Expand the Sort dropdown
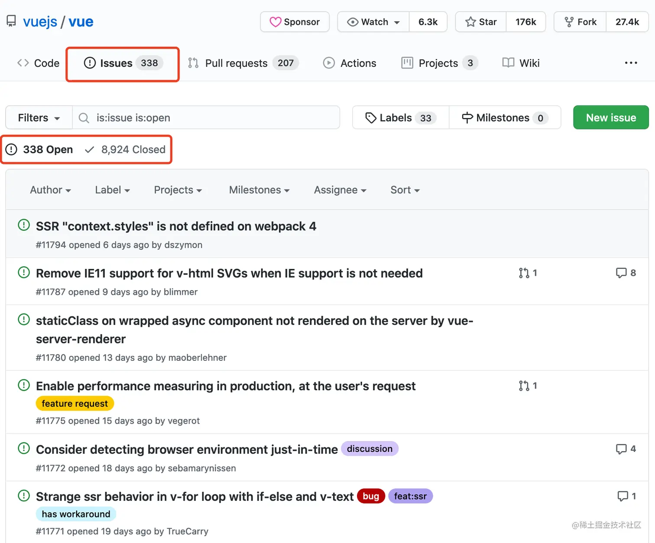 (x=405, y=190)
